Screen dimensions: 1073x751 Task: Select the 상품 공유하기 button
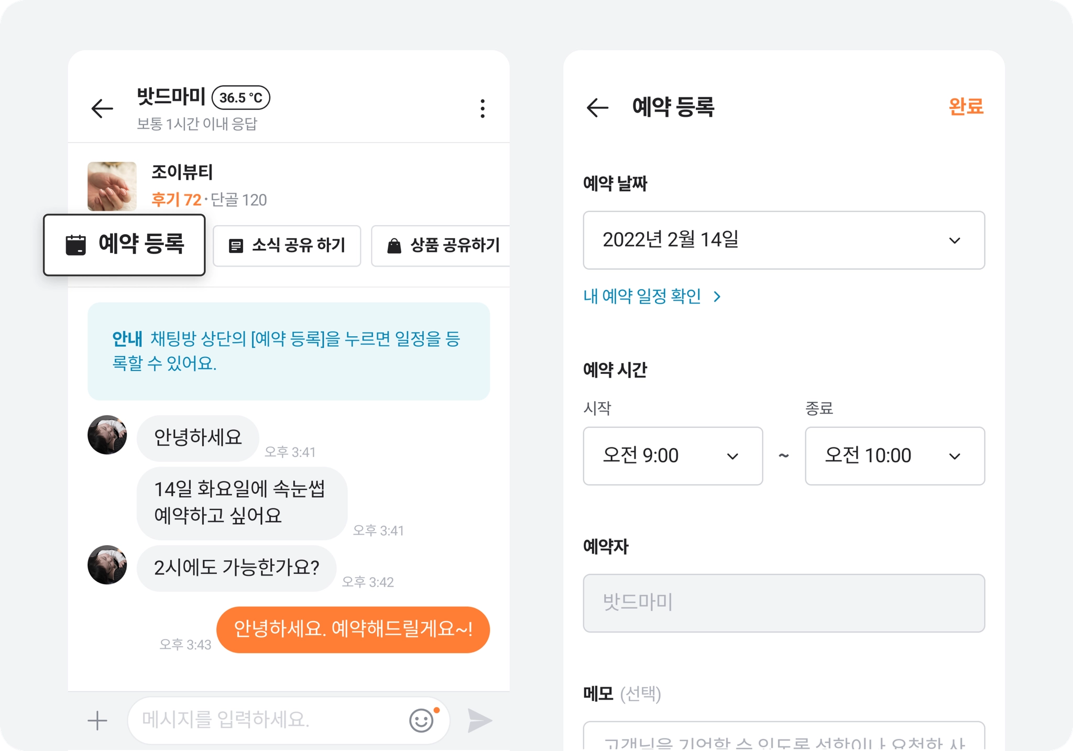pyautogui.click(x=441, y=246)
